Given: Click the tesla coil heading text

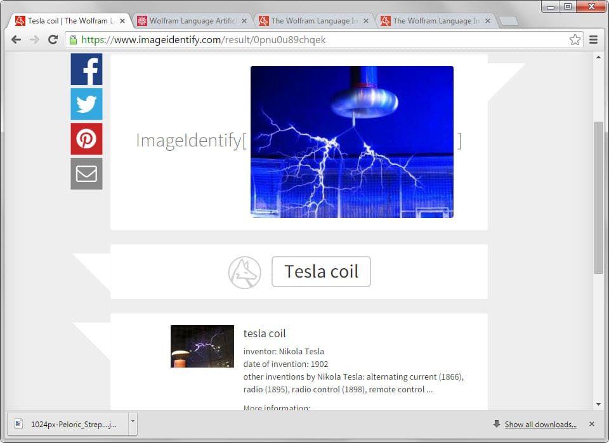Looking at the screenshot, I should [265, 333].
